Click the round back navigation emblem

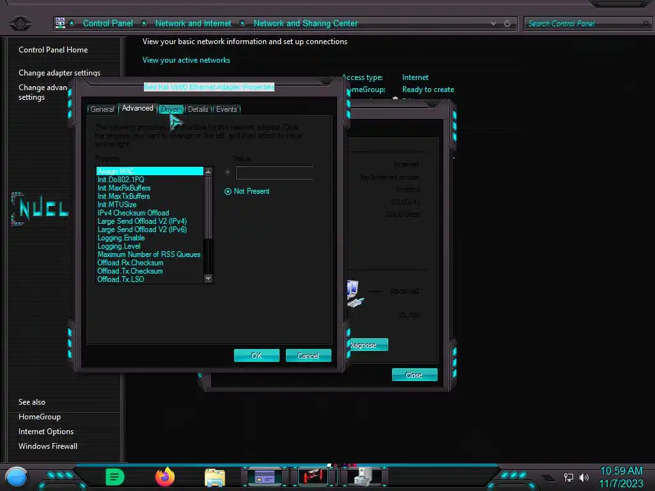pos(20,22)
